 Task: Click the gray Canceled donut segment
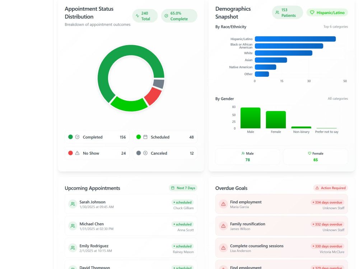159,84
